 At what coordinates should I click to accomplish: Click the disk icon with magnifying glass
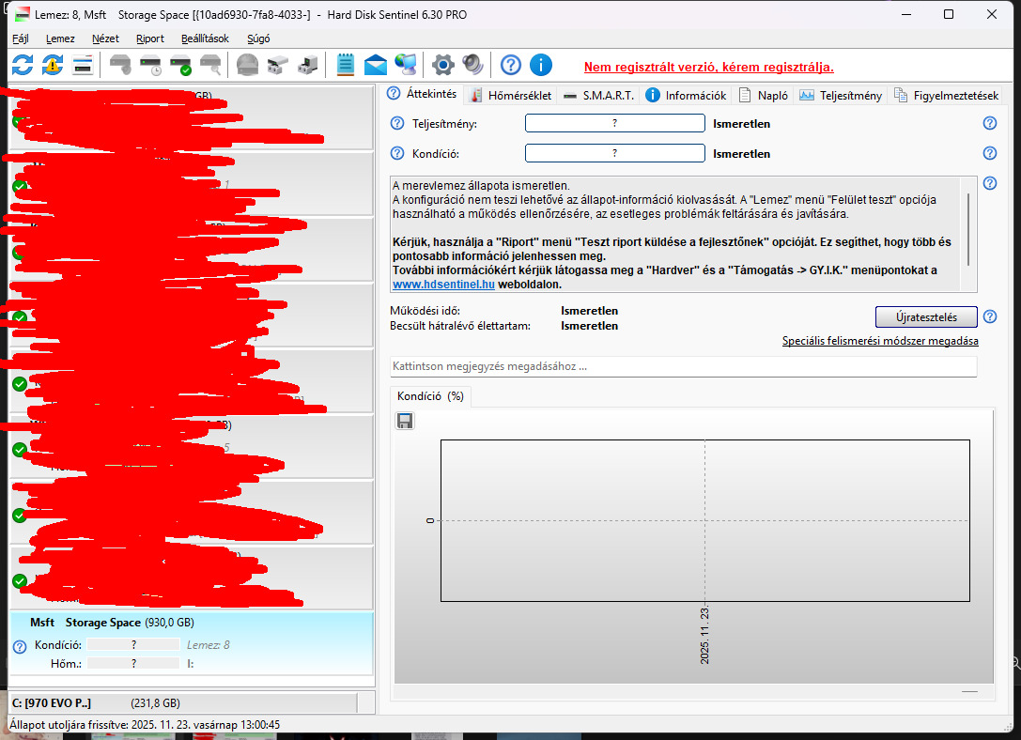point(210,65)
